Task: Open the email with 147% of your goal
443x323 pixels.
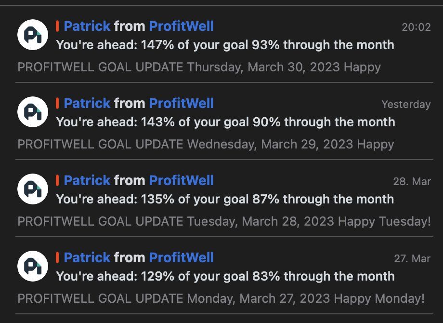Action: [225, 45]
